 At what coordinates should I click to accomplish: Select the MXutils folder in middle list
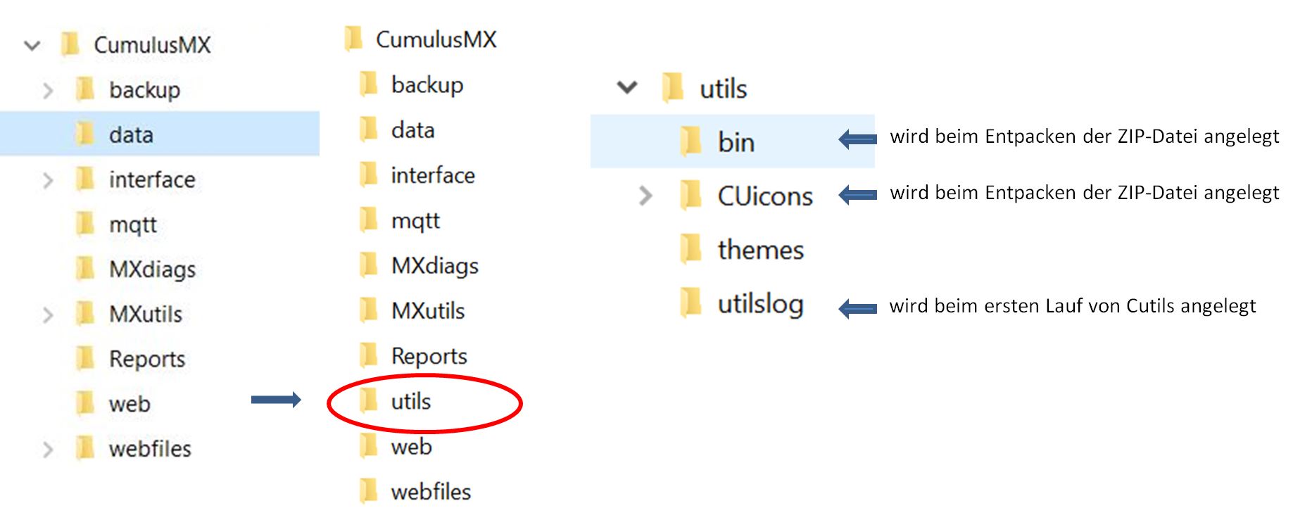(428, 310)
